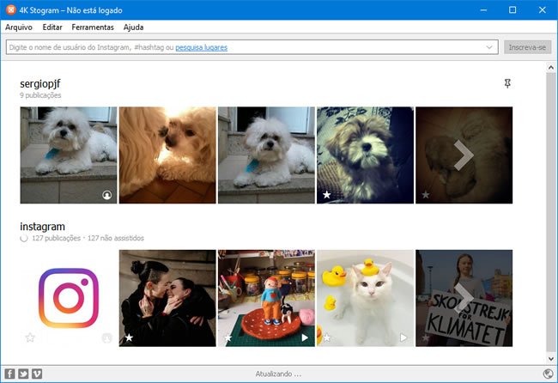This screenshot has height=383, width=558.
Task: Open third photo of white dog on steps
Action: click(x=266, y=155)
